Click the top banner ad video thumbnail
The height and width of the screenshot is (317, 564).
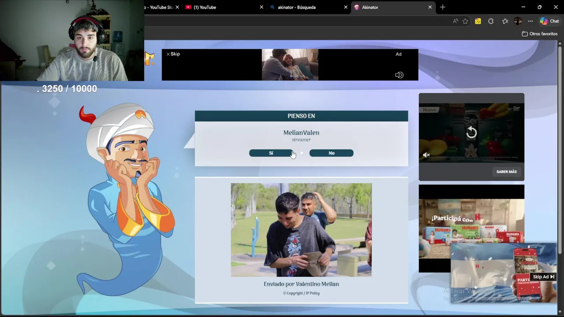point(290,65)
